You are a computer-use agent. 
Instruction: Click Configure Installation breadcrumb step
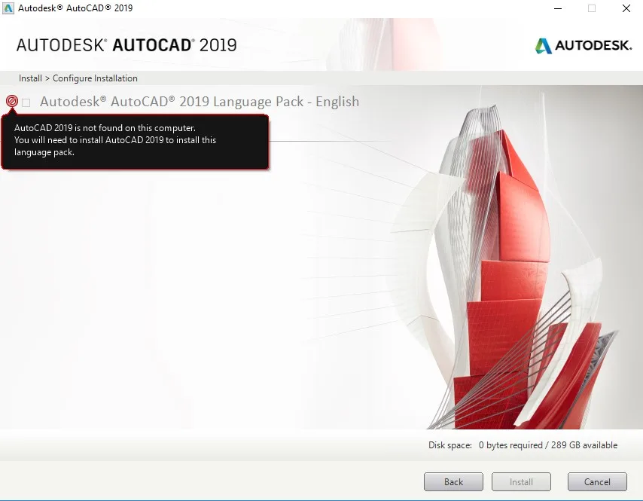point(95,78)
